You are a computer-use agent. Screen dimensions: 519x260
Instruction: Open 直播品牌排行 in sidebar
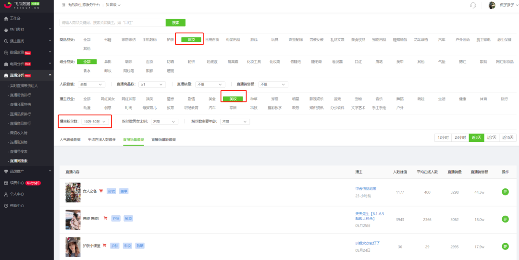pyautogui.click(x=20, y=114)
